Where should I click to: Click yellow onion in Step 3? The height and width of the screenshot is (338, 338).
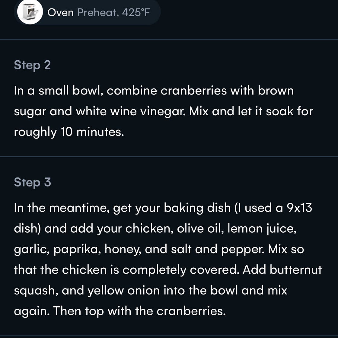[123, 291]
